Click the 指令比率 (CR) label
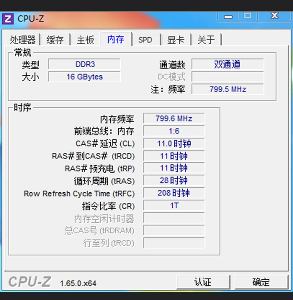Viewport: 293px width, 300px height. tap(108, 206)
